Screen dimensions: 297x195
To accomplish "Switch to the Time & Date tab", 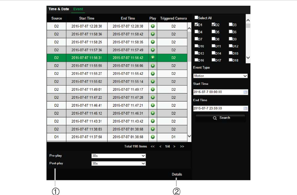I will (x=59, y=9).
